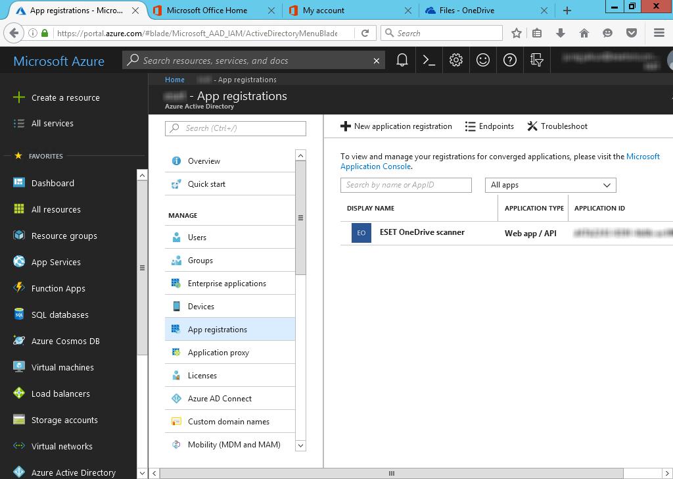Click the SQL databases icon
The width and height of the screenshot is (673, 479).
[x=19, y=314]
